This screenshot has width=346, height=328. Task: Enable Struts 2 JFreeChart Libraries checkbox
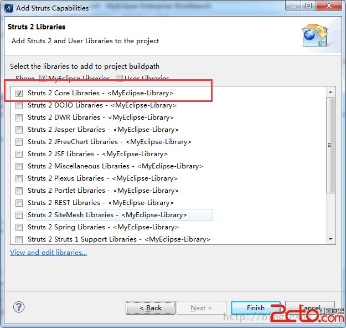(19, 142)
